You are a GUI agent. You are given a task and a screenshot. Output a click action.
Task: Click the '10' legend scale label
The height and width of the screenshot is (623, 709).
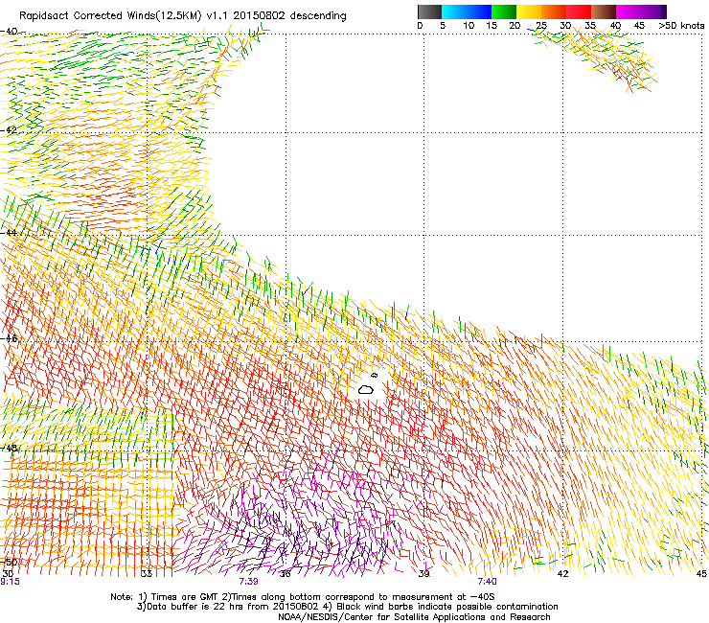tap(469, 26)
